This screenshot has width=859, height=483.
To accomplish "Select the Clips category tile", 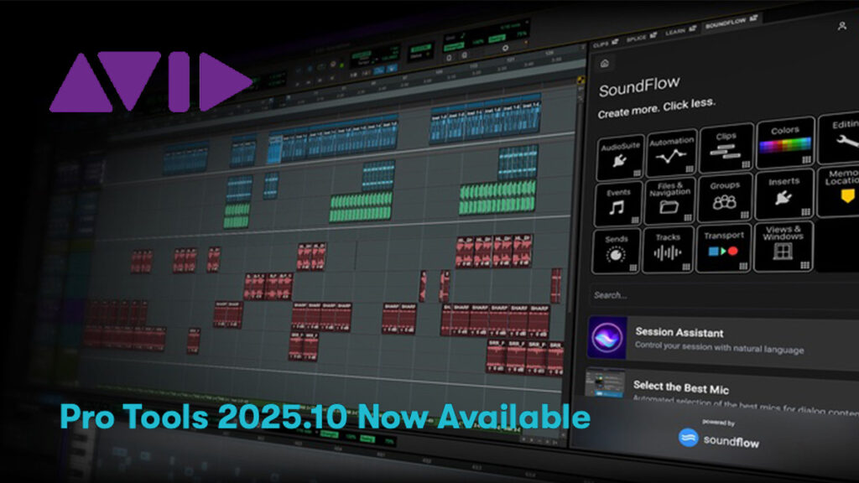I will 726,146.
